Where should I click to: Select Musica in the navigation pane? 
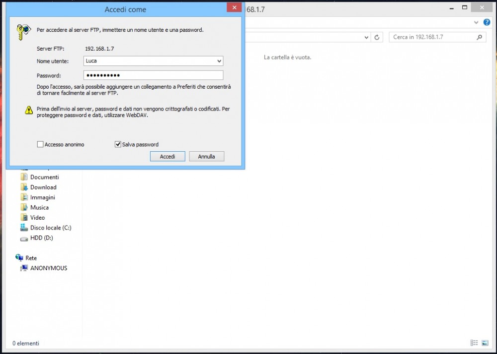39,207
